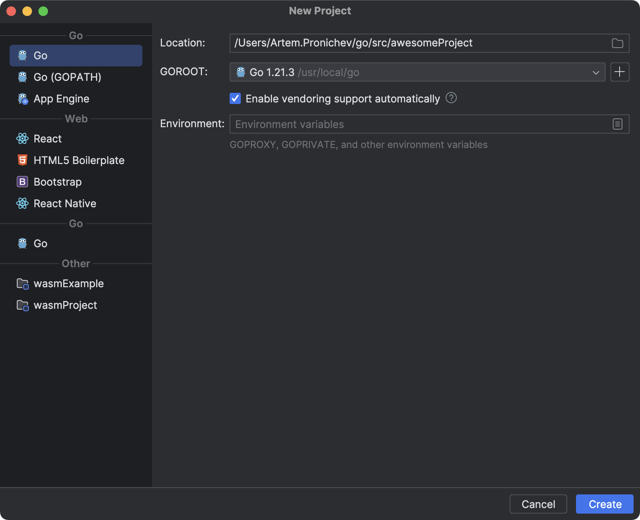This screenshot has height=520, width=640.
Task: Open the GOROOT version dropdown
Action: 596,72
